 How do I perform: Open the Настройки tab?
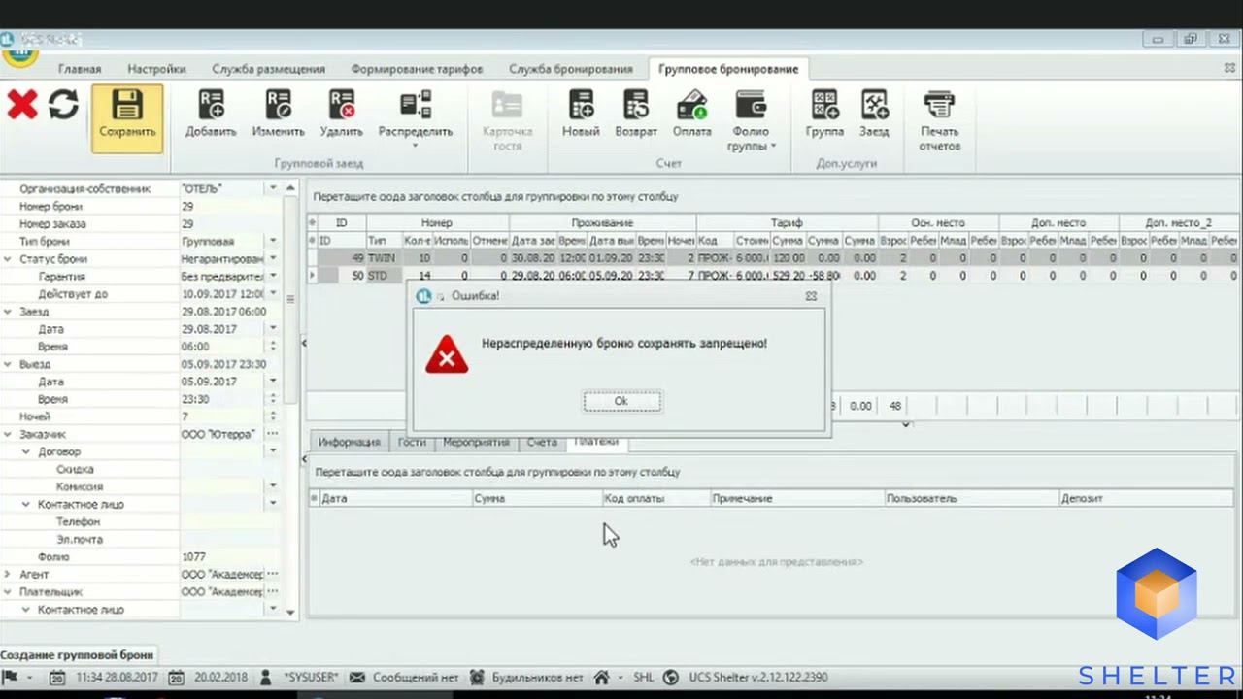click(156, 69)
